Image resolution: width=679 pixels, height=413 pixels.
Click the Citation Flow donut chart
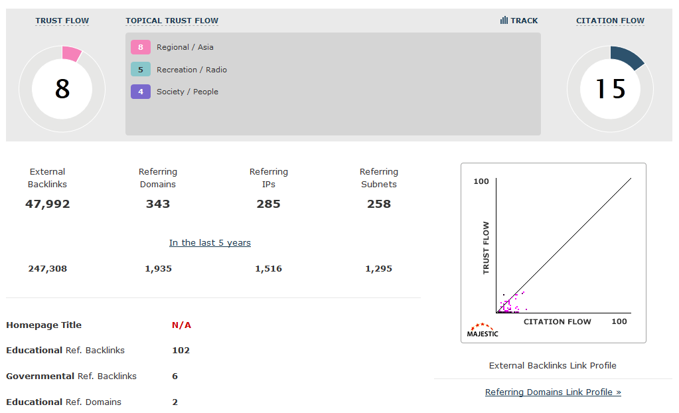tap(610, 89)
